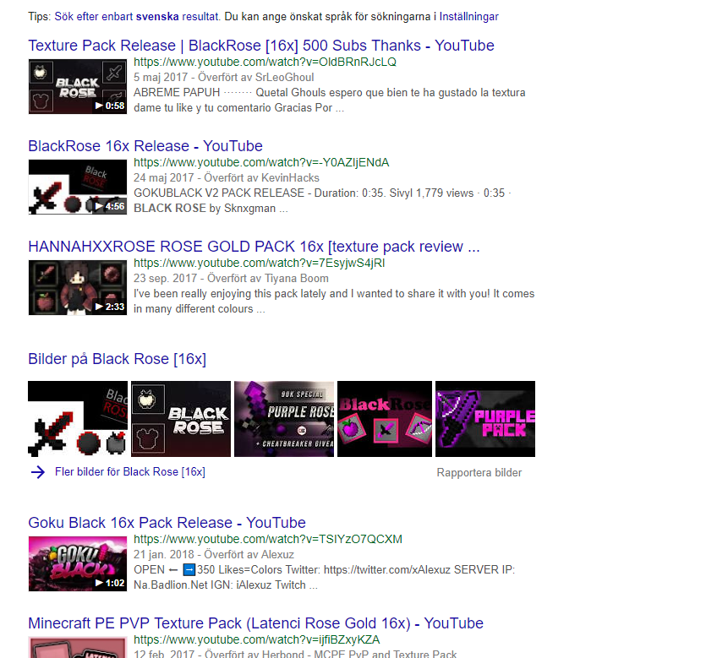Open 'Minecraft PE PVP Texture Pack (Latenci Rose Gold 16x)' result

(255, 623)
